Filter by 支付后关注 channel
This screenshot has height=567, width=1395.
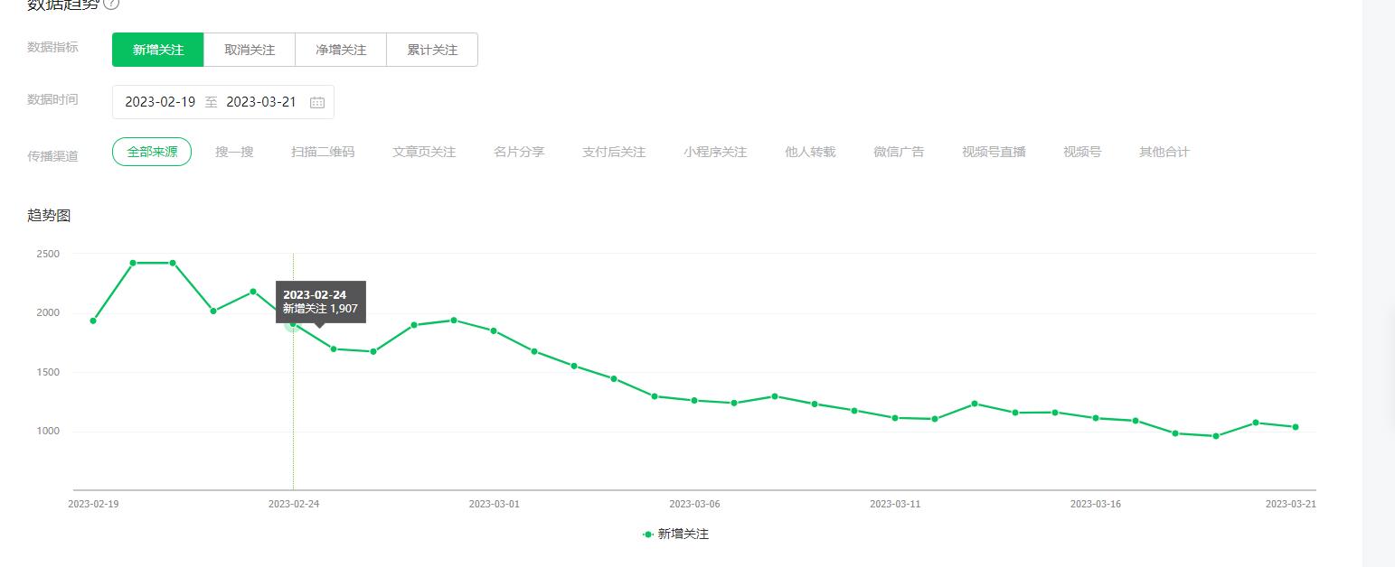(x=614, y=152)
